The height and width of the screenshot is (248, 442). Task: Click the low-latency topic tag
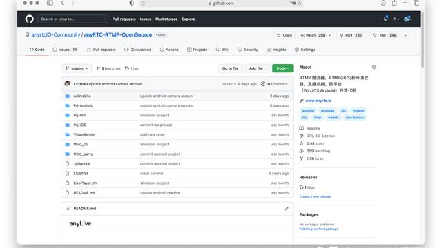tap(355, 118)
